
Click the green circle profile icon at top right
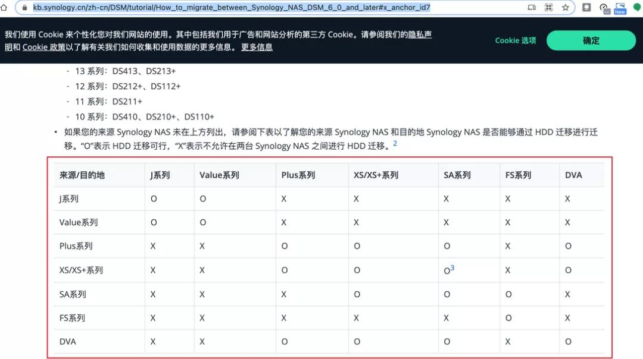click(x=636, y=7)
